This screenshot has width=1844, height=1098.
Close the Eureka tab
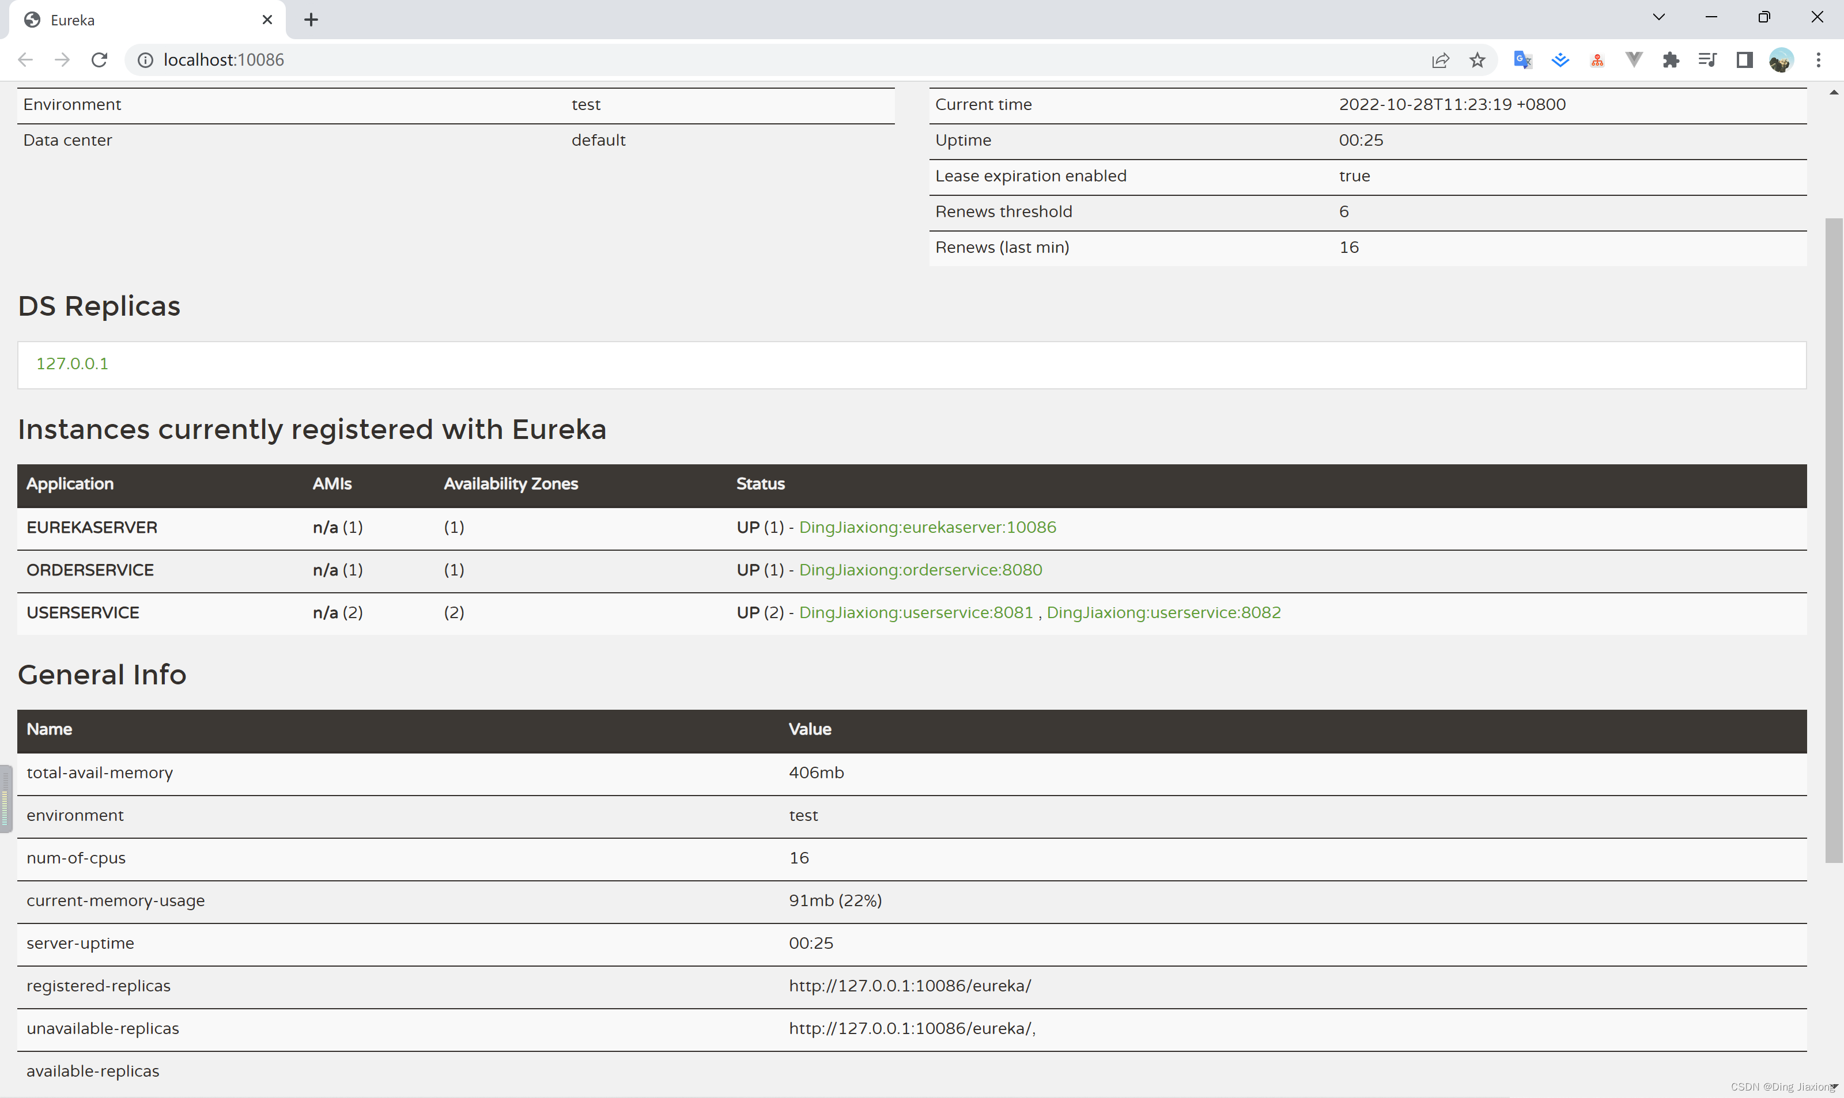(x=267, y=20)
